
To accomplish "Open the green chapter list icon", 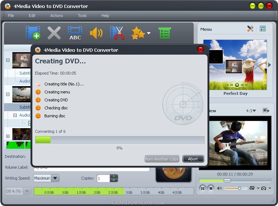I will 165,33.
